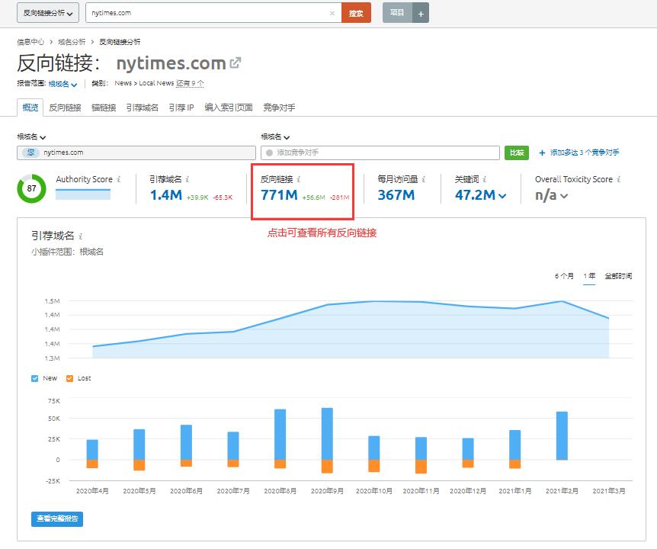The width and height of the screenshot is (657, 549).
Task: Clear the search box using the × icon
Action: (x=331, y=13)
